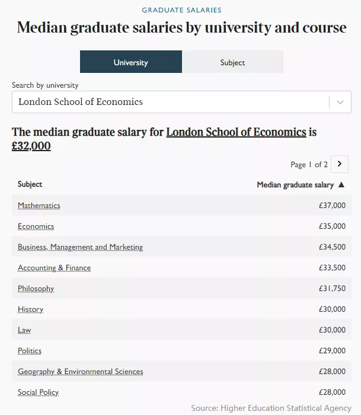Screen dimensions: 361x415
Task: Open Accounting & Finance link
Action: [x=54, y=268]
